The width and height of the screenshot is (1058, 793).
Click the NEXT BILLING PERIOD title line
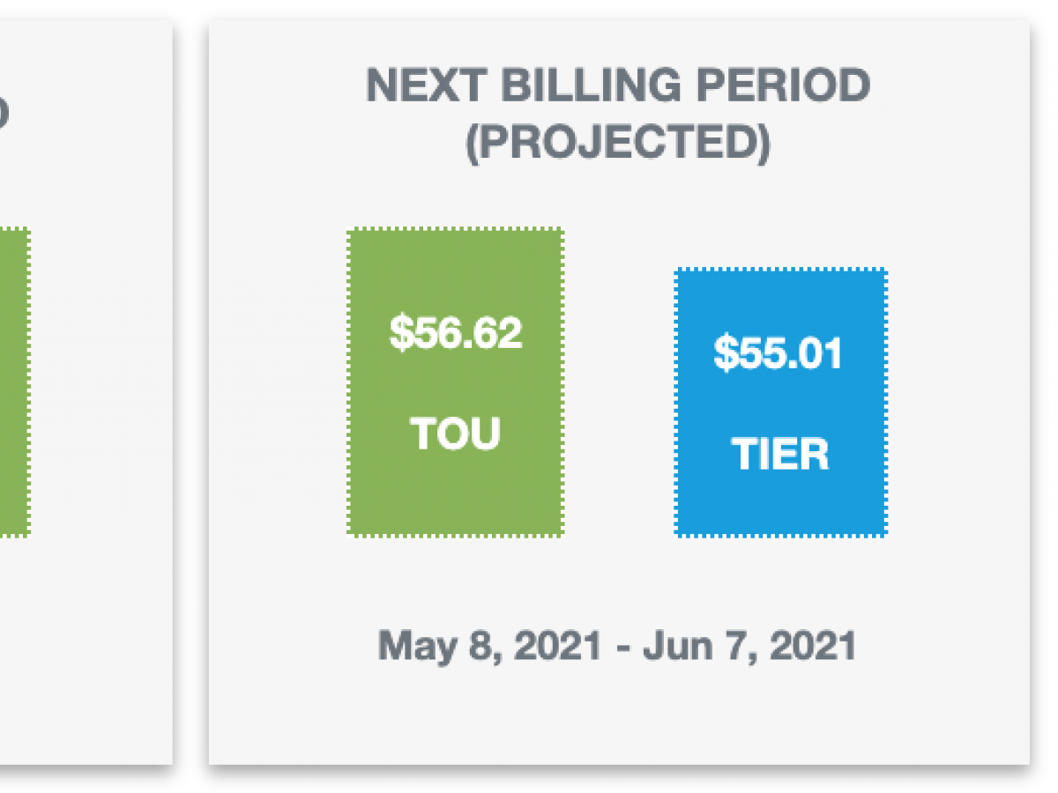(618, 86)
